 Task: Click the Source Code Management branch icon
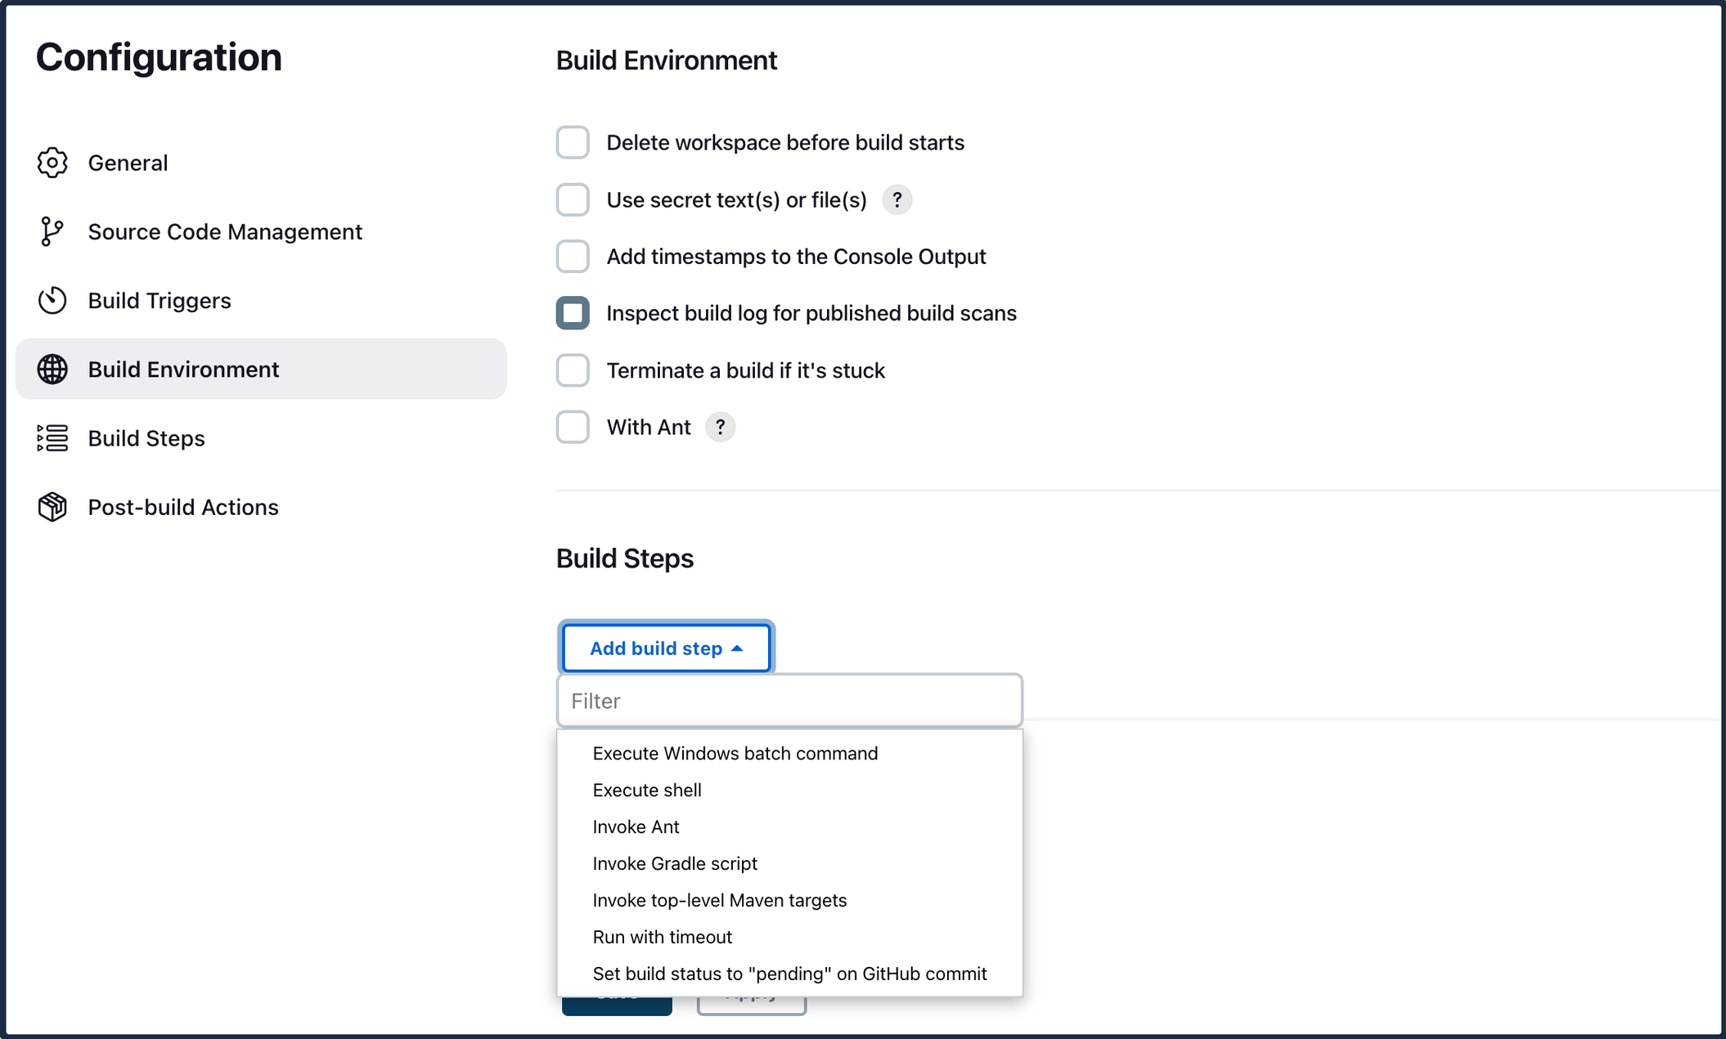click(x=52, y=231)
